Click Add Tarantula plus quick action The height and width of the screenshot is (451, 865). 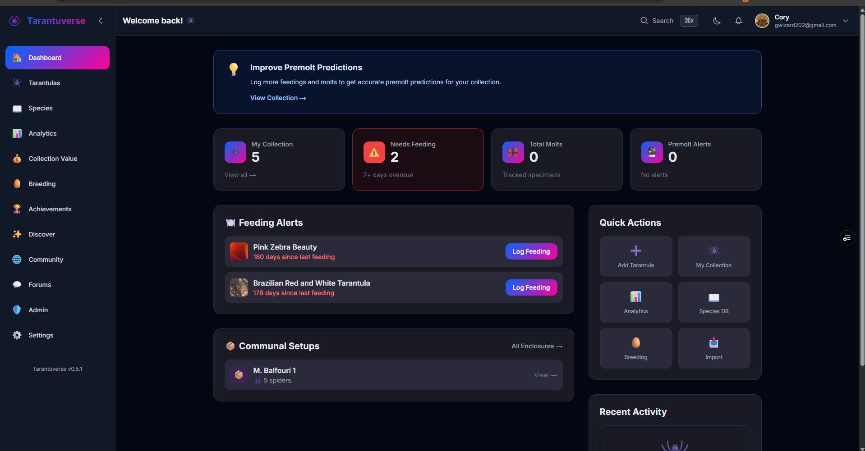[x=636, y=256]
